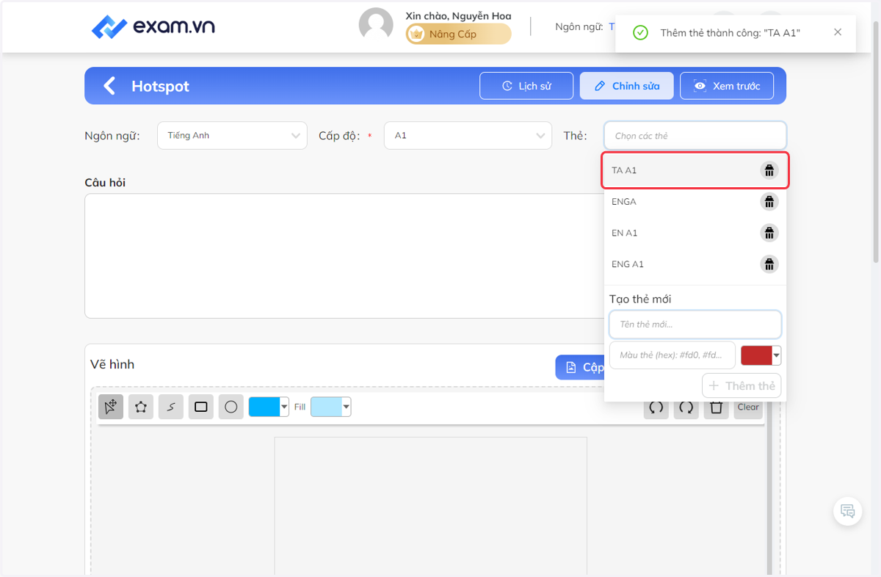Click the Cập nhật image upload button

[x=580, y=367]
